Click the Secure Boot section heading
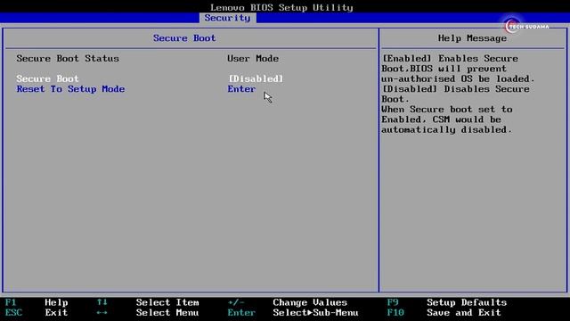 [184, 37]
